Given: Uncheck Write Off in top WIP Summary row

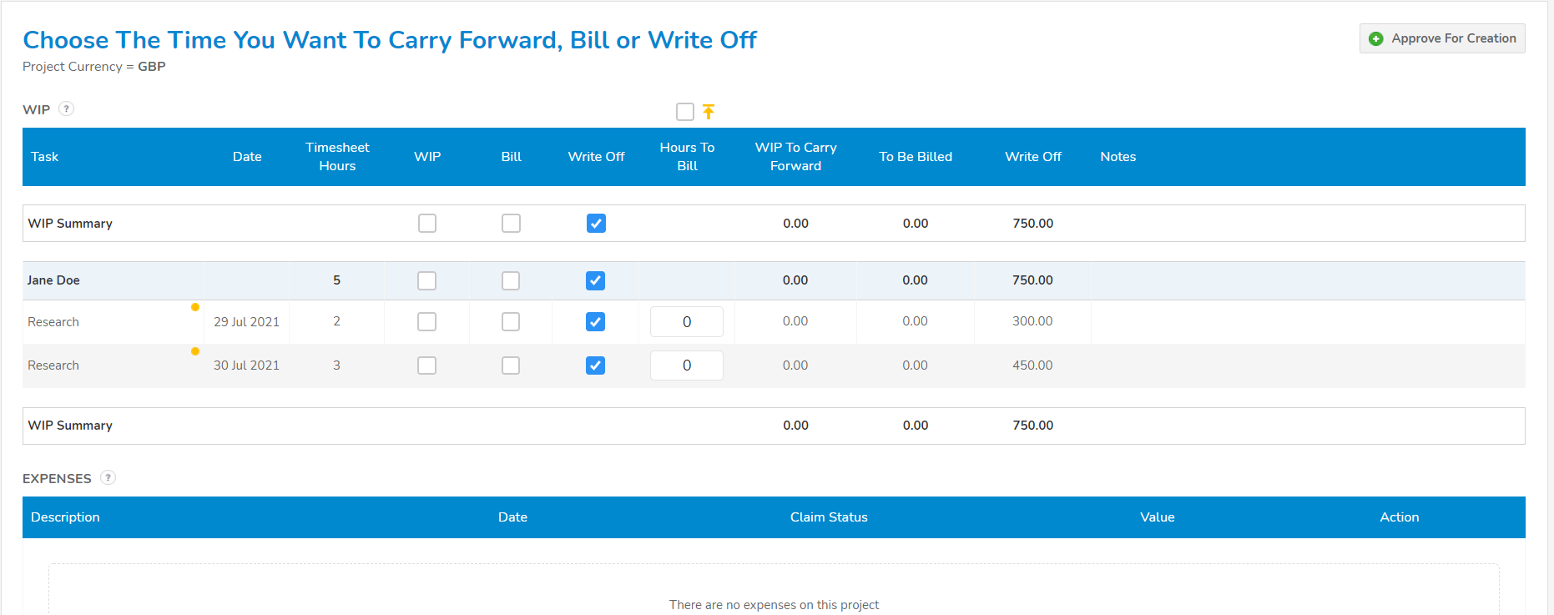Looking at the screenshot, I should 596,224.
